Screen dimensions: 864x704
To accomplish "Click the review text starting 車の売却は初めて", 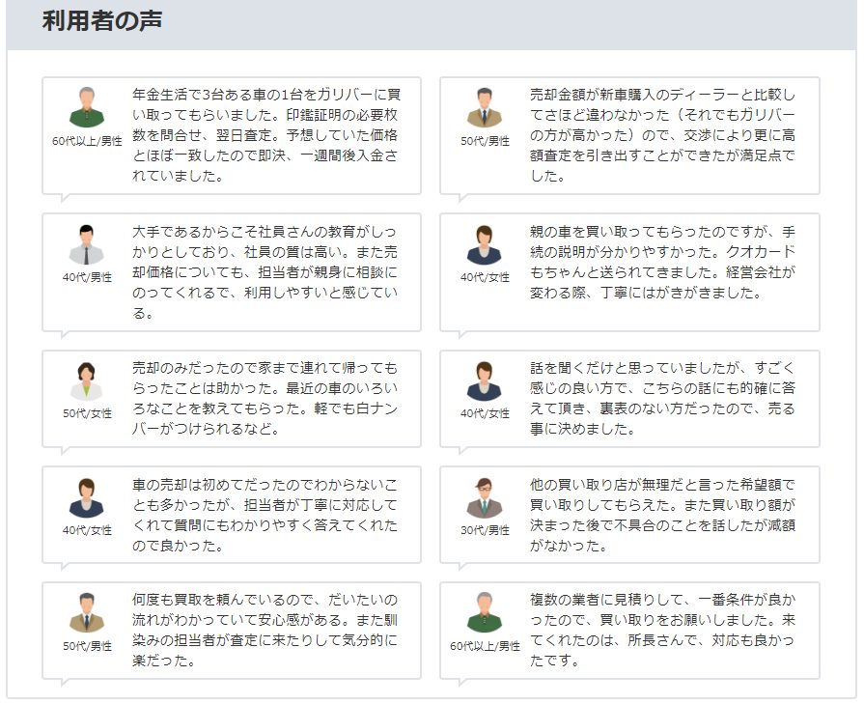I will tap(265, 515).
